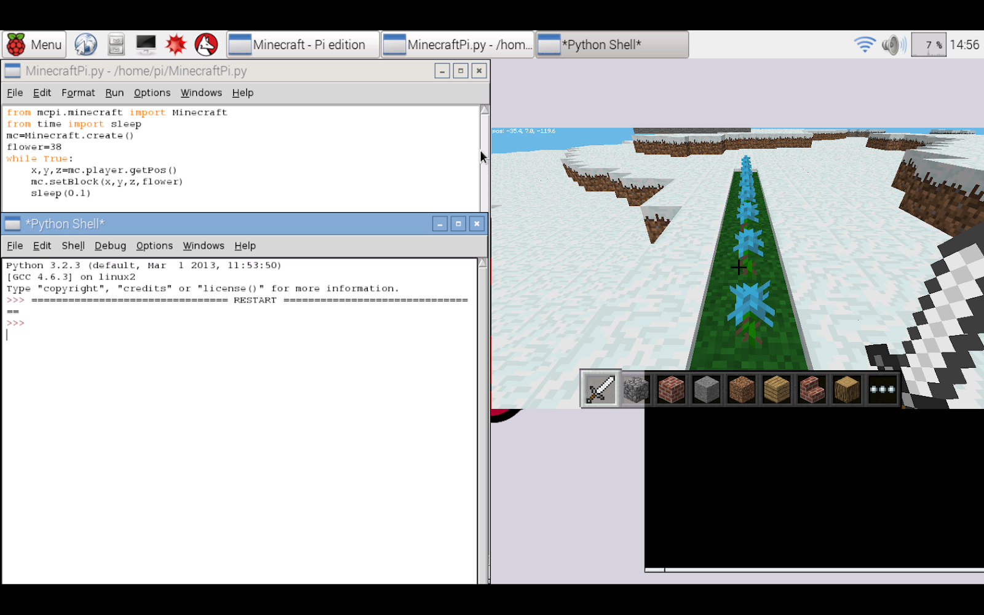Click the "mc=Minecraft.create()" code line
Screen dimensions: 984x615
[x=70, y=135]
